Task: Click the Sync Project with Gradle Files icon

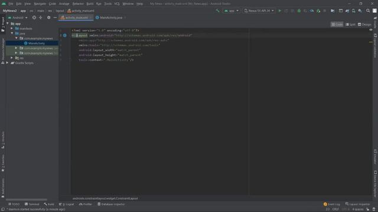Action: (347, 11)
